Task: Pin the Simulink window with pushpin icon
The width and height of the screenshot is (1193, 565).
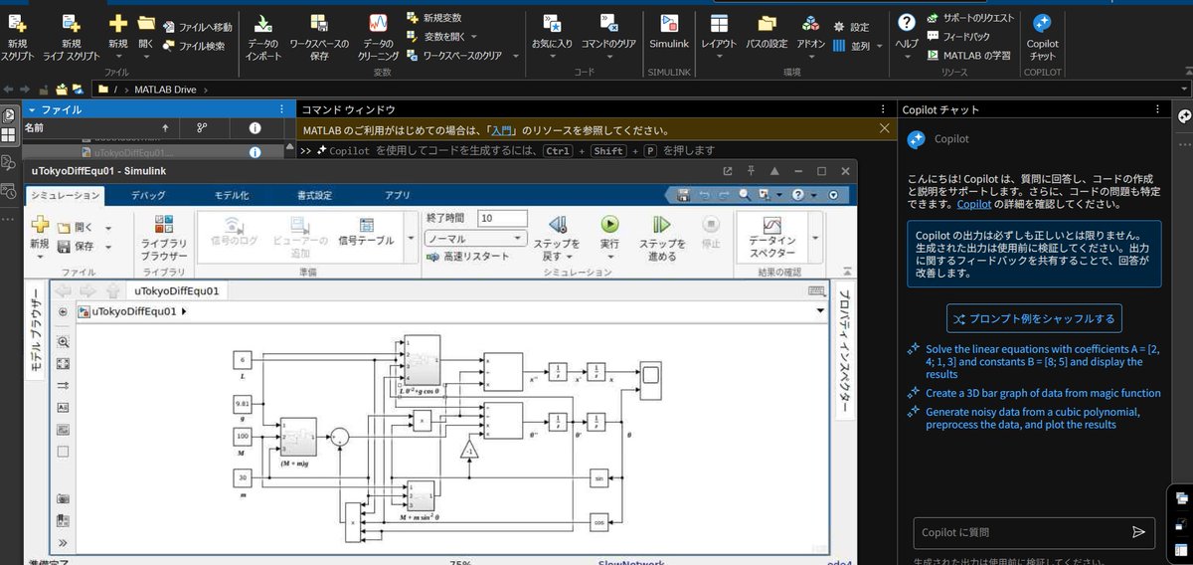Action: 751,171
